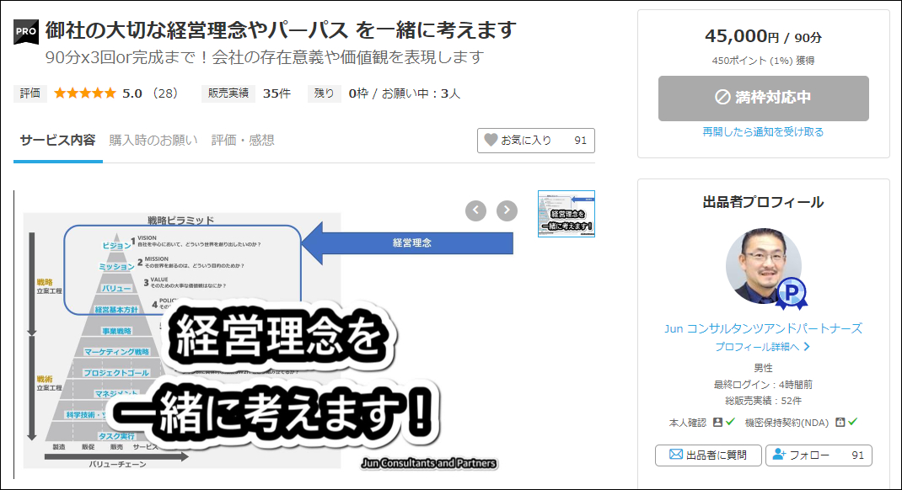The height and width of the screenshot is (490, 902).
Task: Click the 販売実績 label
Action: (x=228, y=93)
